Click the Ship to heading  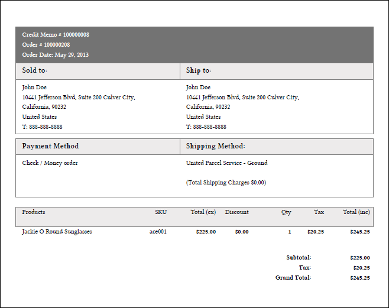[x=199, y=71]
